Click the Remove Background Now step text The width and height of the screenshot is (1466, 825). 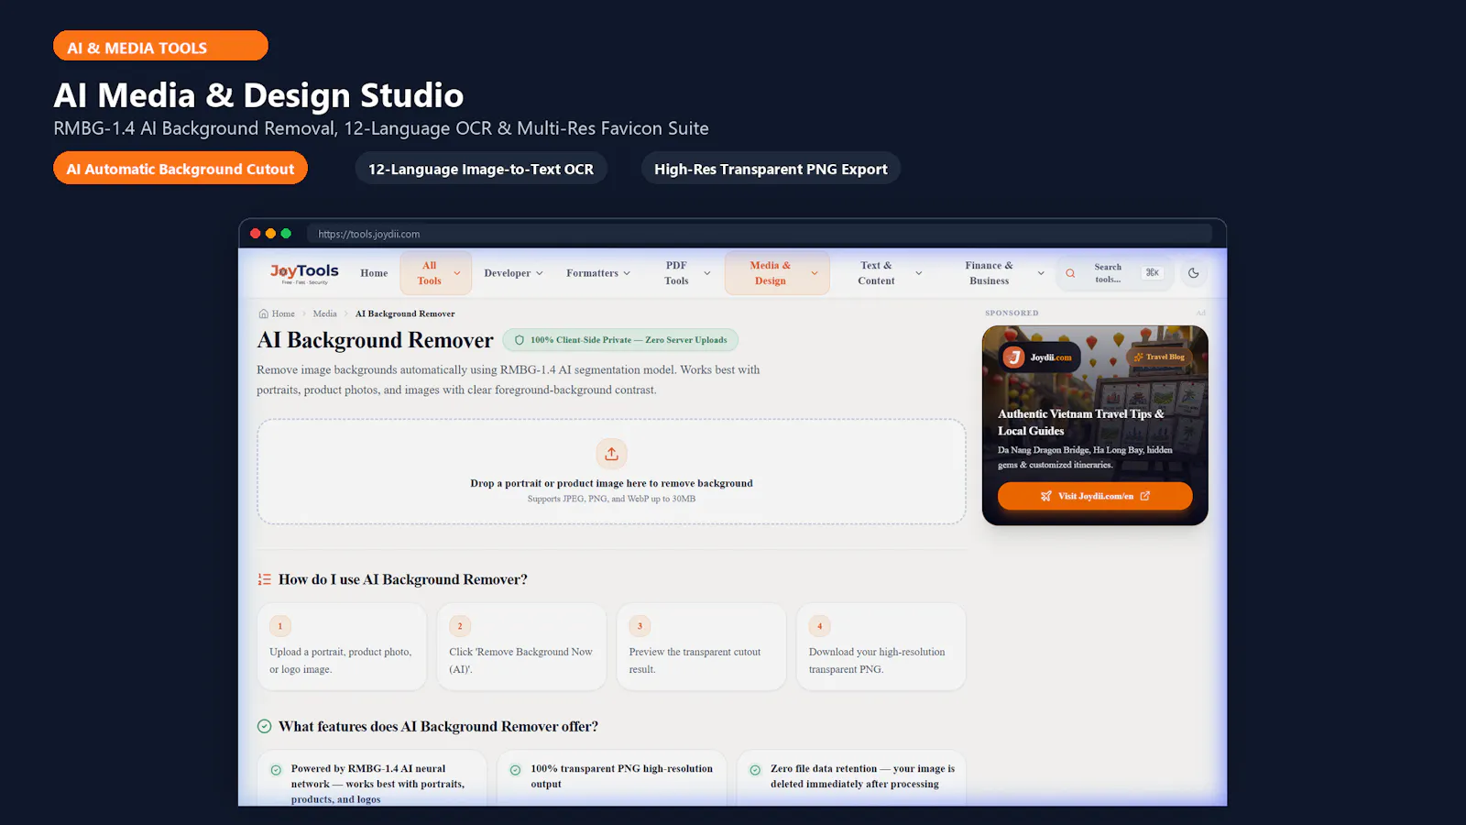click(520, 660)
